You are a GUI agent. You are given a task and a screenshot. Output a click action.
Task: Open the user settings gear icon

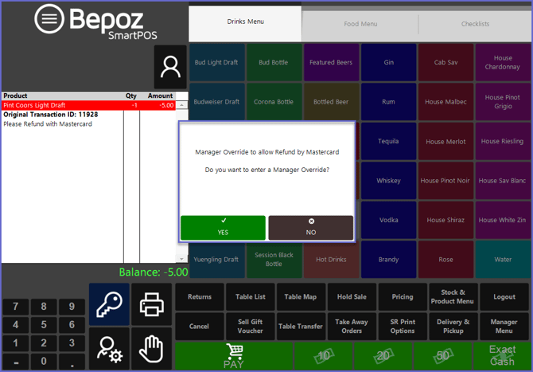tap(109, 348)
